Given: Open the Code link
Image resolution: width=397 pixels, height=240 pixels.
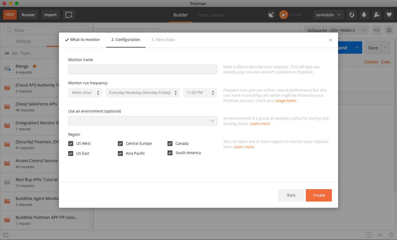Looking at the screenshot, I should point(386,62).
